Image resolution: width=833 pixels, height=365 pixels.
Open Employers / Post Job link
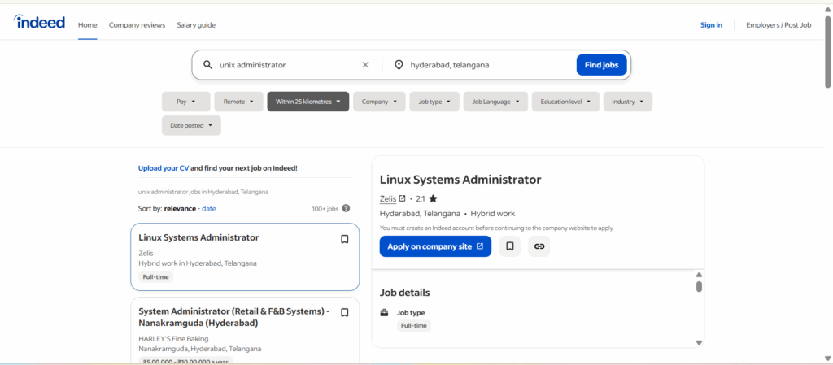pyautogui.click(x=778, y=25)
